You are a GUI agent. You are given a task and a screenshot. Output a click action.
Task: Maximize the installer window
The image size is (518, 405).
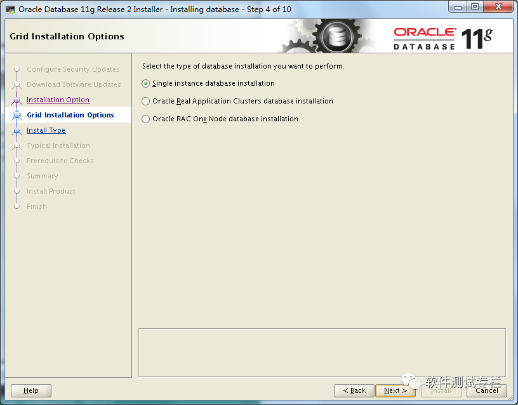(x=475, y=7)
